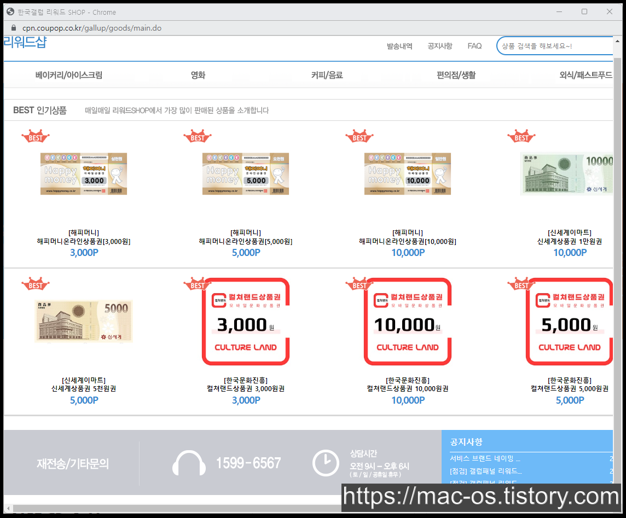Viewport: 626px width, 518px height.
Task: Open 신세계상품권 1만원권 title
Action: point(570,241)
